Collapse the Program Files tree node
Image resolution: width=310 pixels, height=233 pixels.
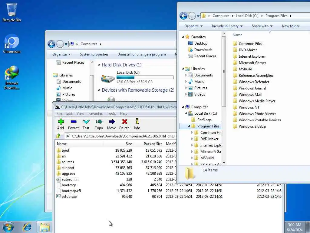[x=189, y=126]
